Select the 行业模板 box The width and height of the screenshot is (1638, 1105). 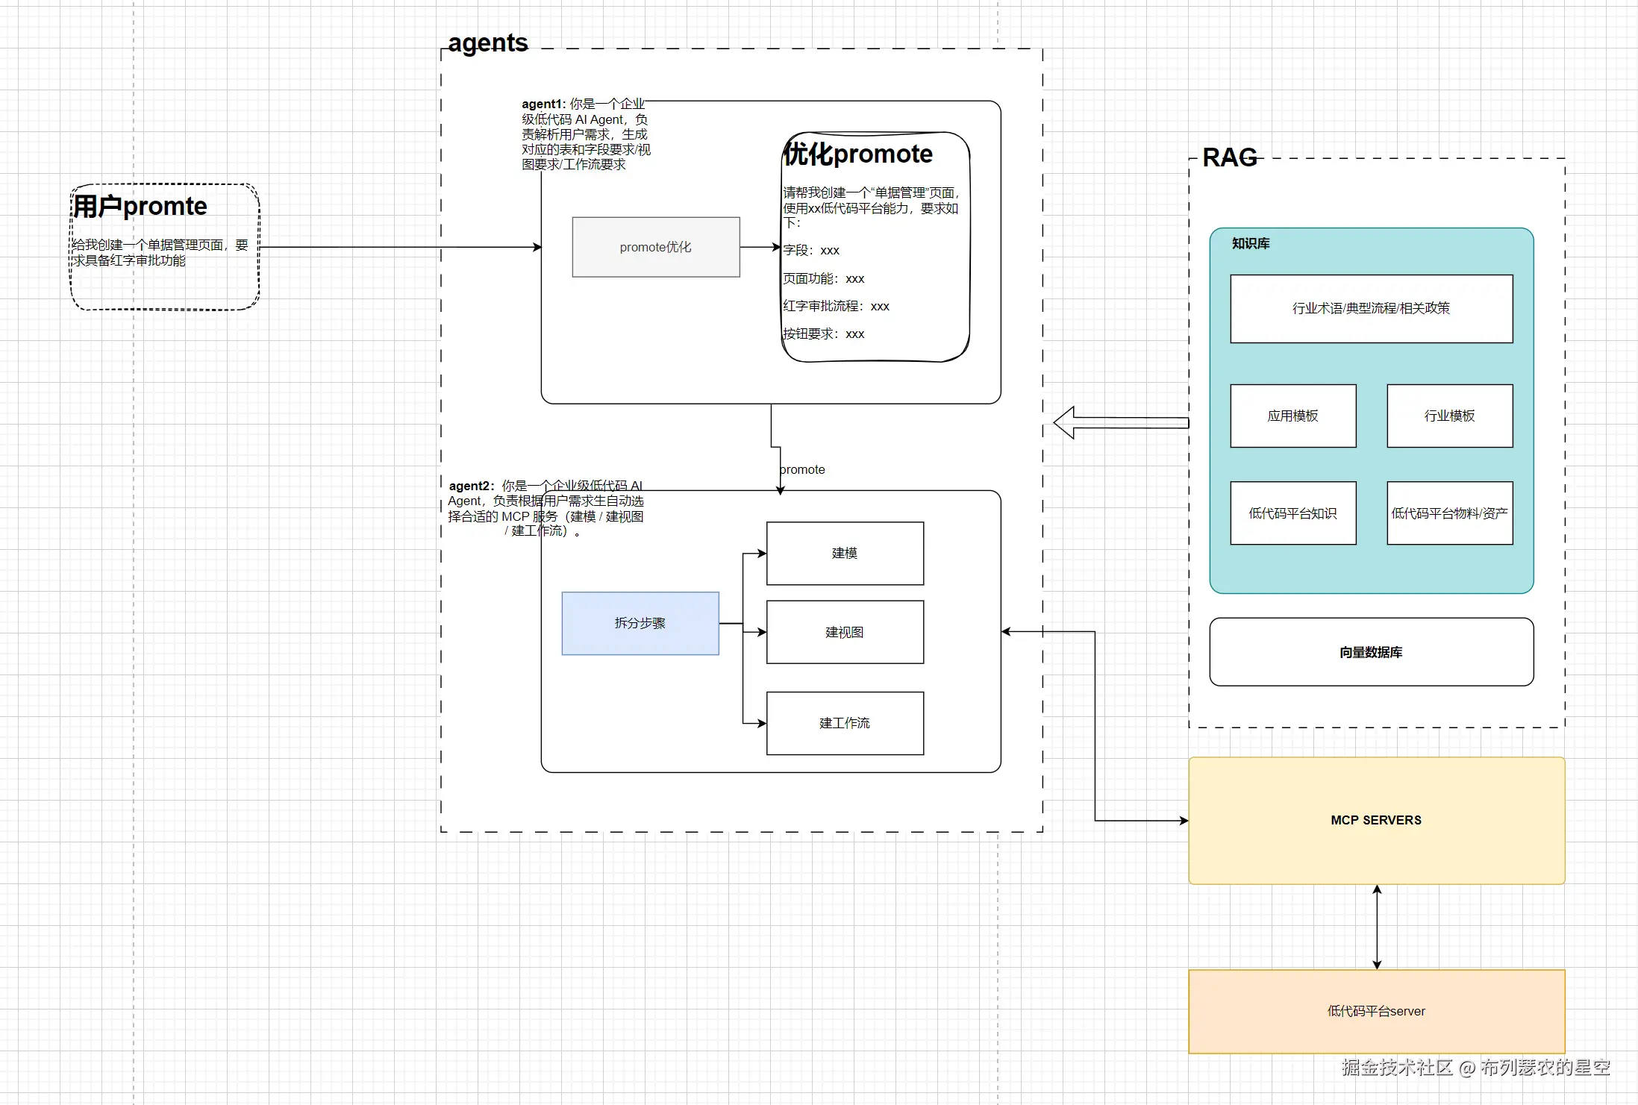1448,416
